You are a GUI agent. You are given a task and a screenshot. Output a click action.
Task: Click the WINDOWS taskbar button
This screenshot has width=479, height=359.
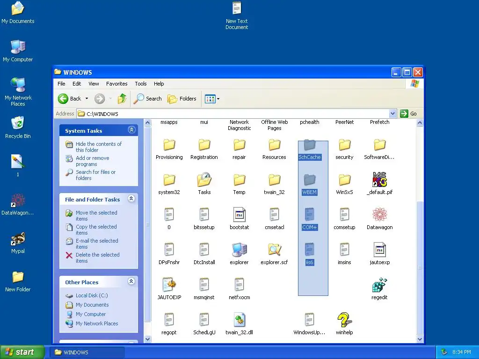pos(87,352)
